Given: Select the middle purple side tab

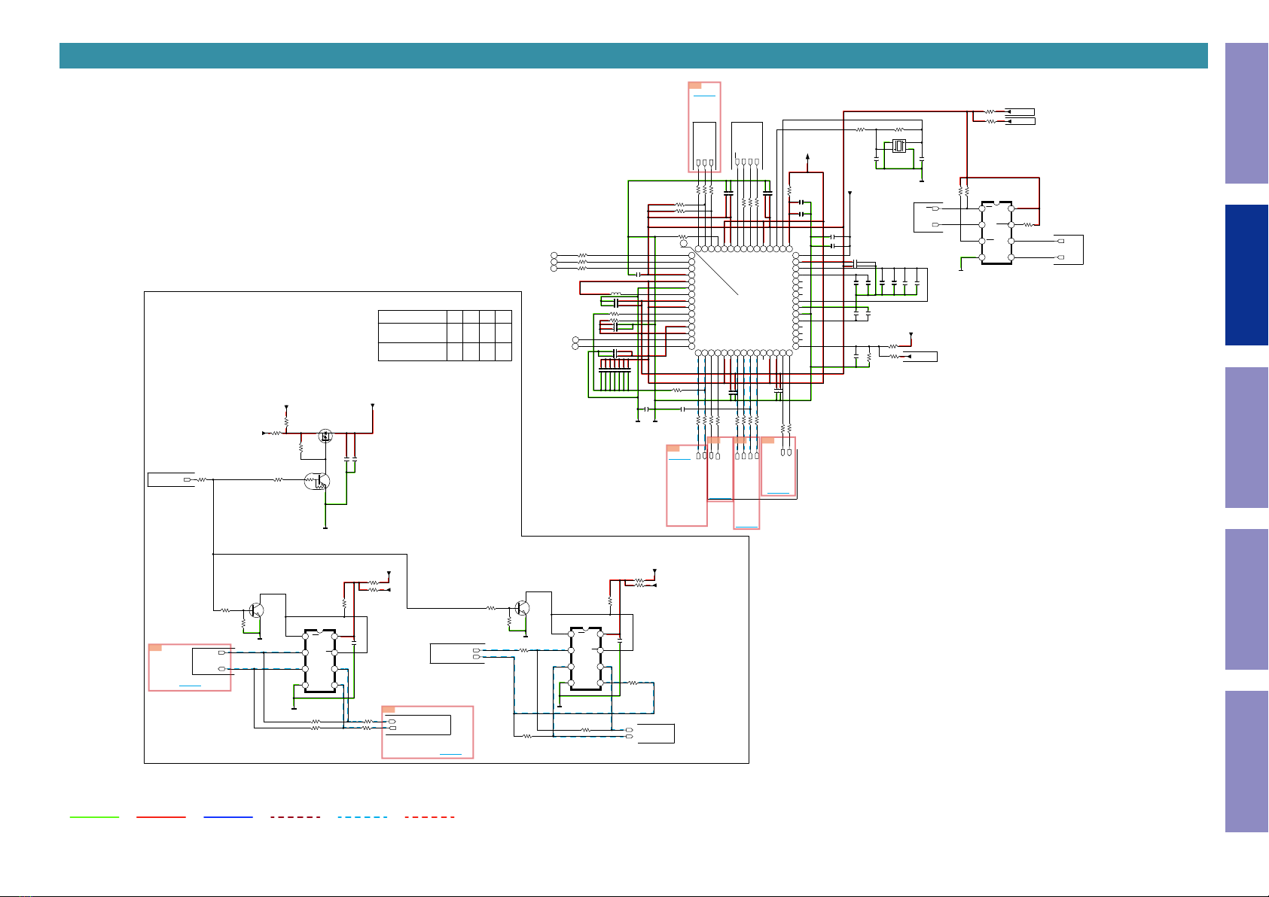Looking at the screenshot, I should [x=1246, y=437].
